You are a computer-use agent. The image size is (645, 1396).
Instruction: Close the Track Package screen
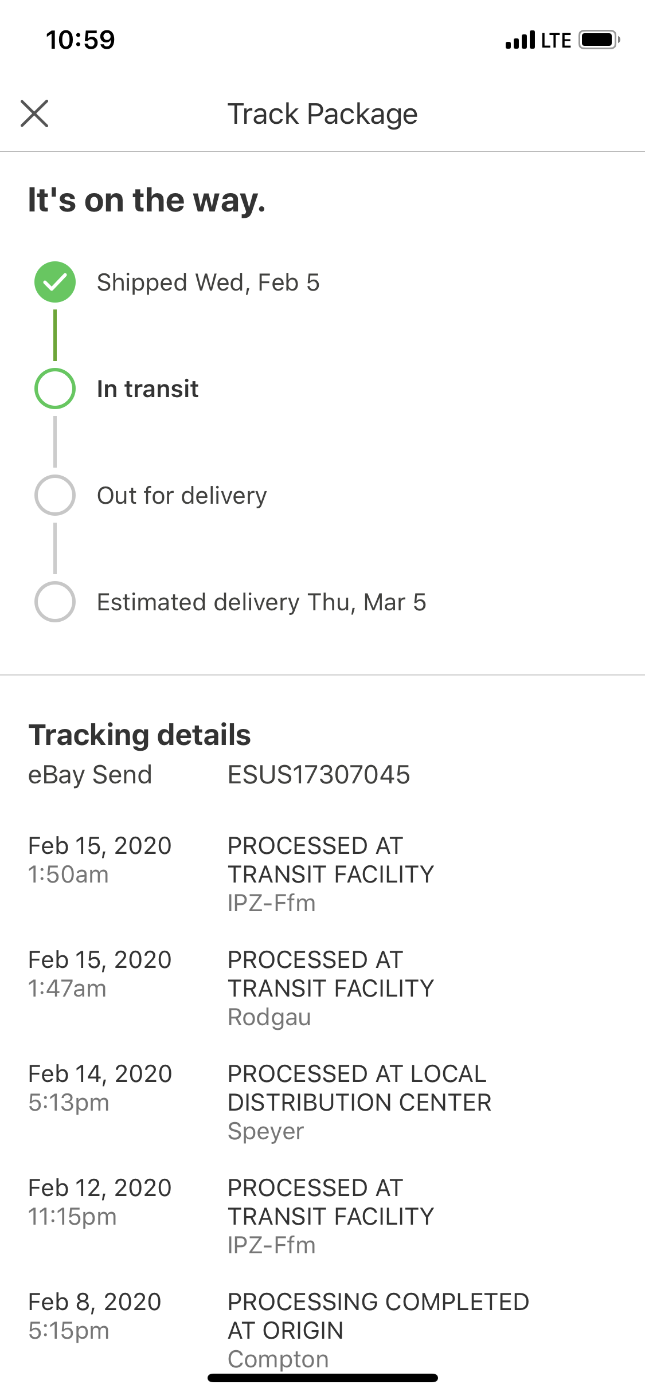34,113
